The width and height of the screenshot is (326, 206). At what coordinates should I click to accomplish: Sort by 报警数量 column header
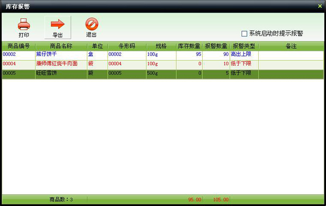216,46
